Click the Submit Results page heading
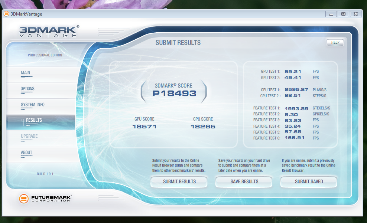Image resolution: width=367 pixels, height=223 pixels. 178,43
